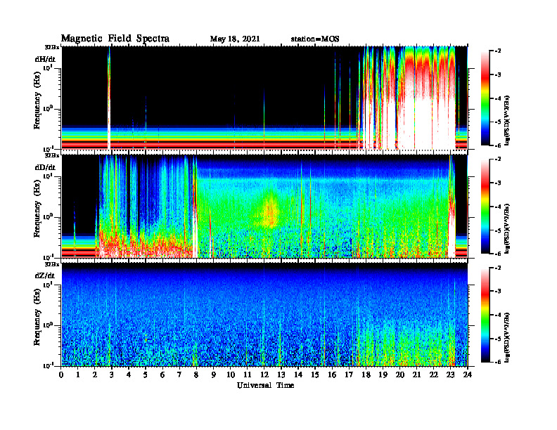This screenshot has width=557, height=430.
Task: Click the hour "9" tick label
Action: coord(214,374)
